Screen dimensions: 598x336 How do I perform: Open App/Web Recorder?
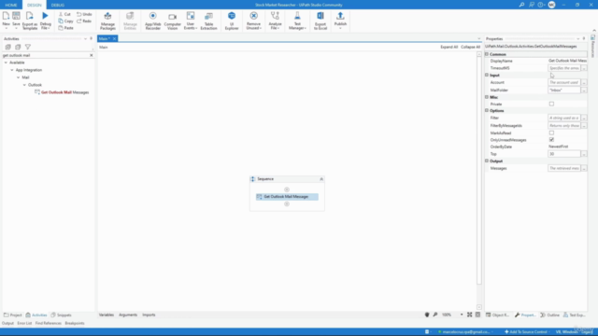pos(153,21)
